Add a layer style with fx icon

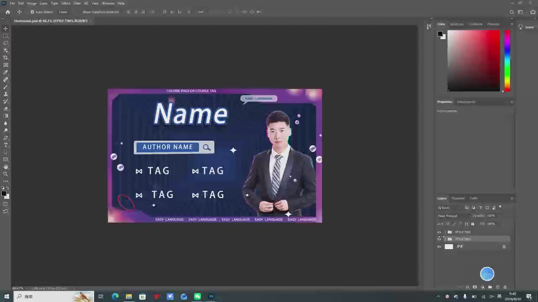coord(468,287)
